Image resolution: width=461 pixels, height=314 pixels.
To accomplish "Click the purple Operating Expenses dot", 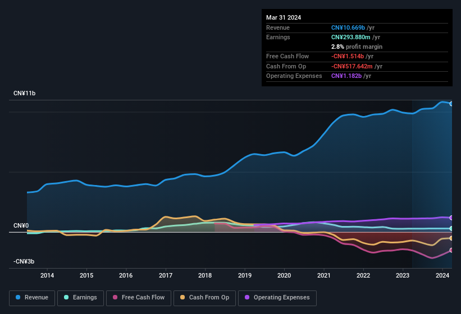I will [x=247, y=298].
